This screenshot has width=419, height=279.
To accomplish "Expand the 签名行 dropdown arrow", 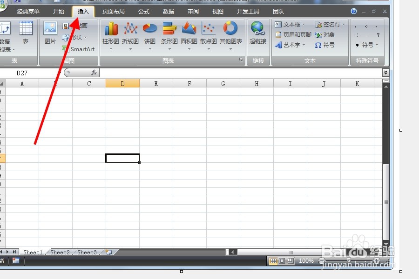I will [x=344, y=25].
